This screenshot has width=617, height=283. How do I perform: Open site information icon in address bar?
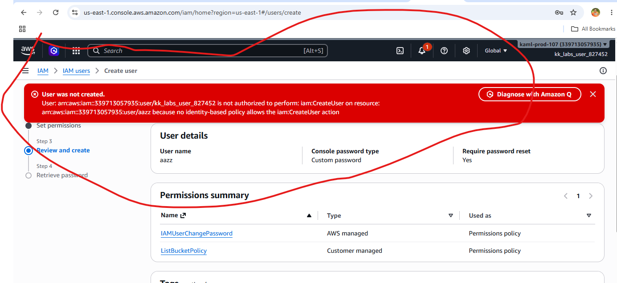coord(75,12)
